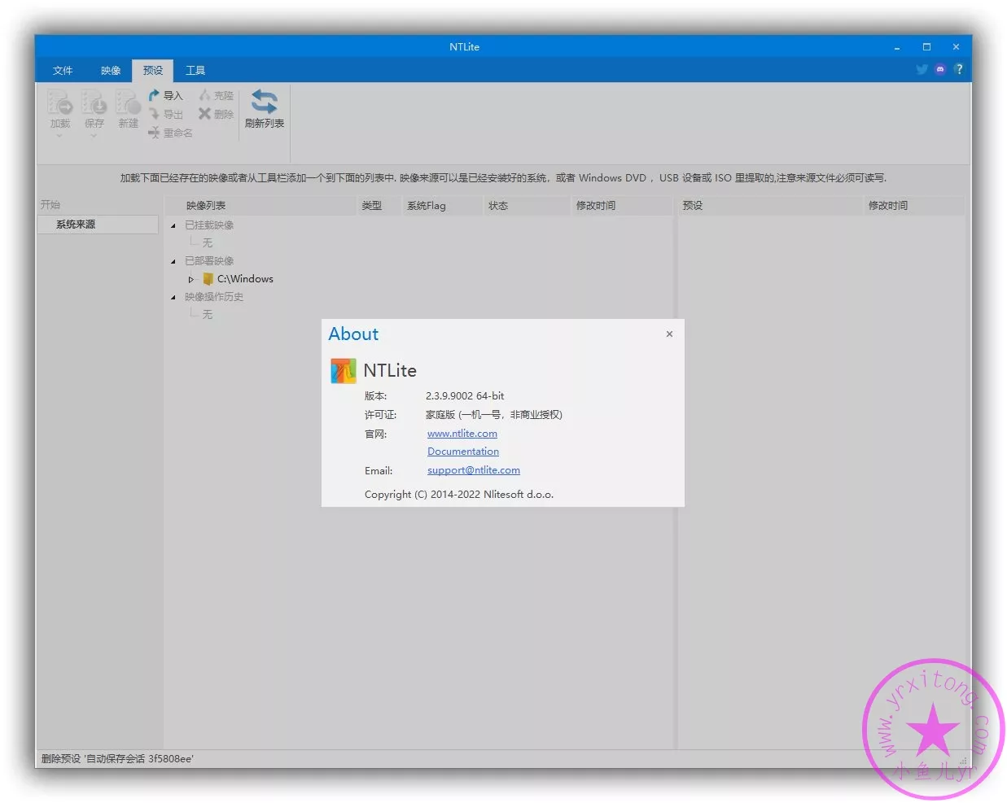Select 系统来源 in the left sidebar
1007x803 pixels.
click(98, 225)
